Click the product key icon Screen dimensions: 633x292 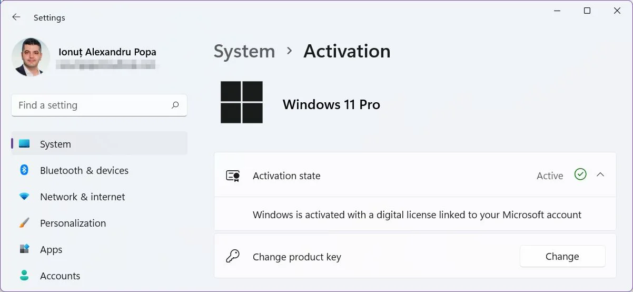pos(233,257)
